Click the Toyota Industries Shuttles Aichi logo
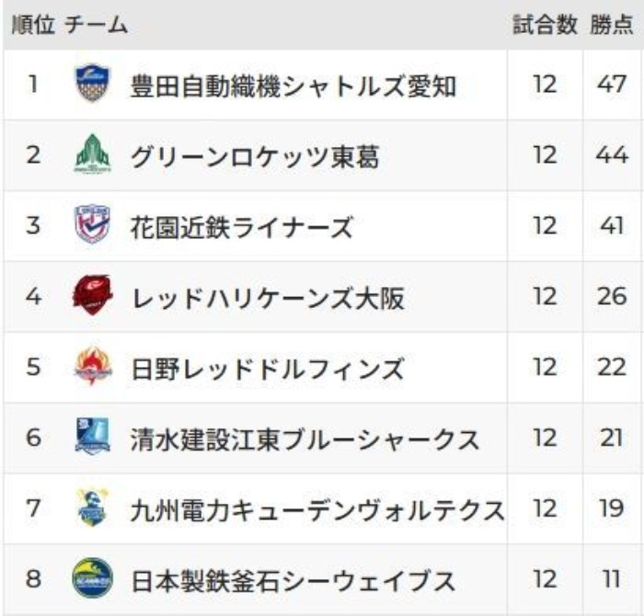 click(93, 83)
